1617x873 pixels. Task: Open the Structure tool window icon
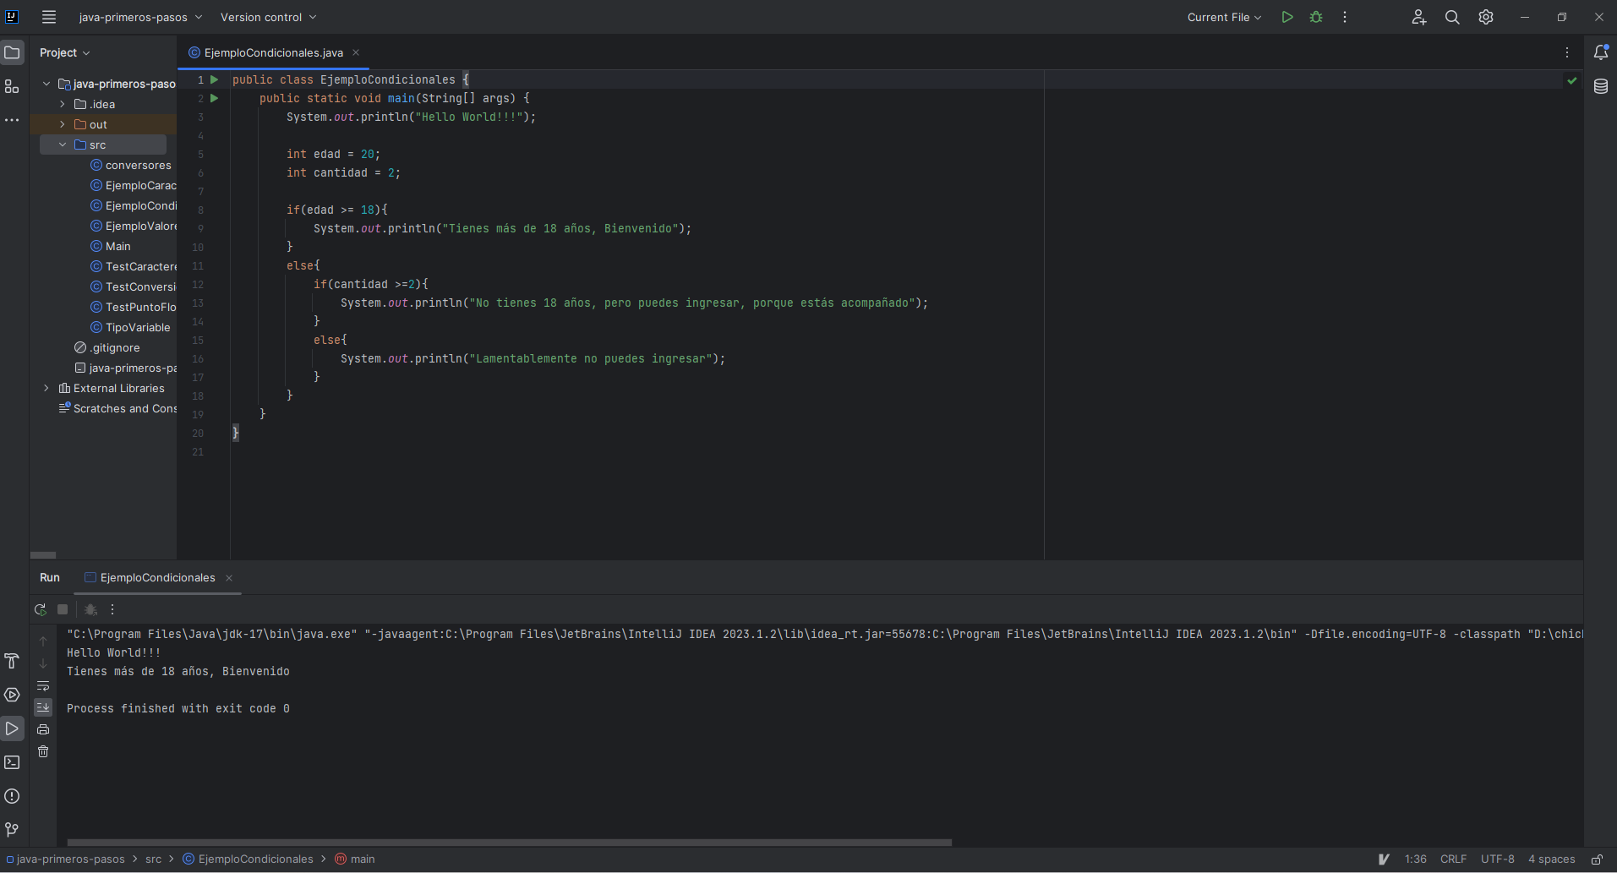12,86
